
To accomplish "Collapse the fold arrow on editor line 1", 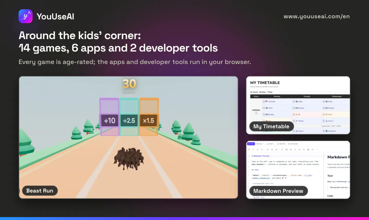I will 250,156.
